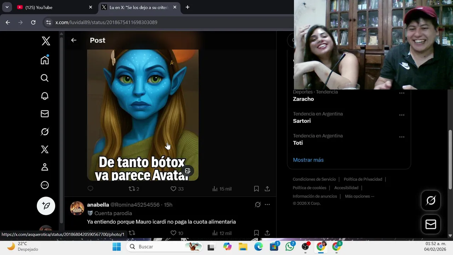
Task: Open three-dot menu on anabella's post
Action: [267, 204]
